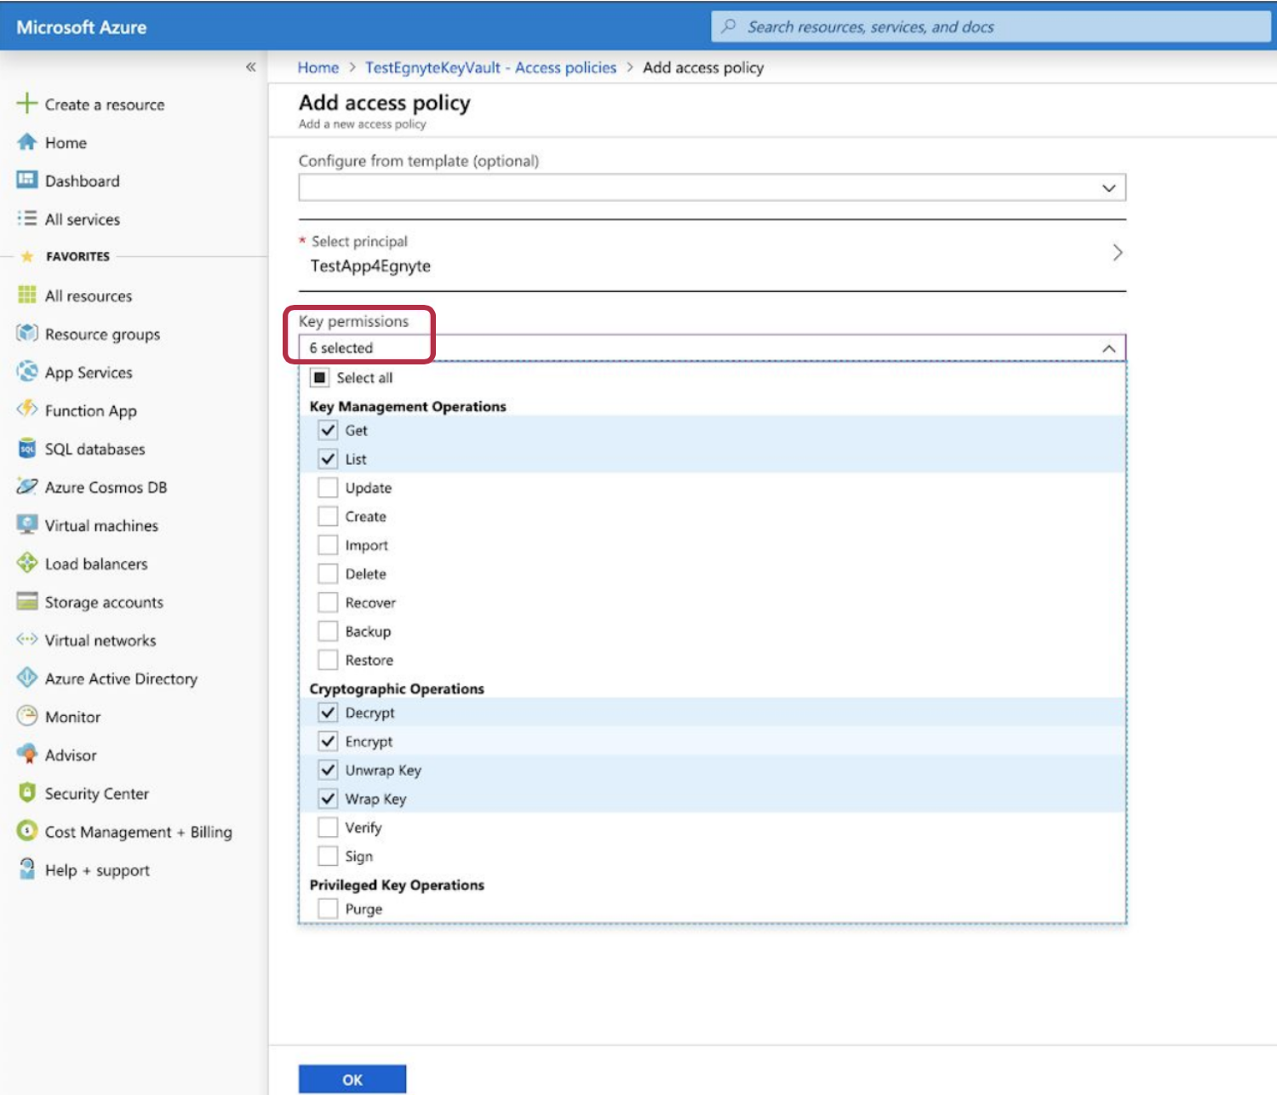Uncheck the Get key permission

pos(328,430)
